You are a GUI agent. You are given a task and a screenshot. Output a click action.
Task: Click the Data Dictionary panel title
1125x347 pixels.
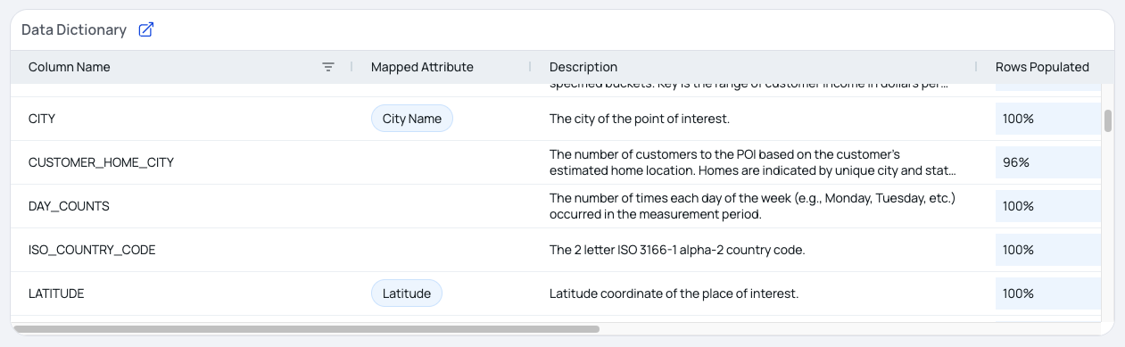pyautogui.click(x=74, y=29)
